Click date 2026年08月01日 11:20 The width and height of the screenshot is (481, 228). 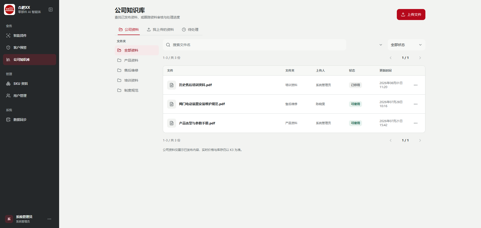391,85
